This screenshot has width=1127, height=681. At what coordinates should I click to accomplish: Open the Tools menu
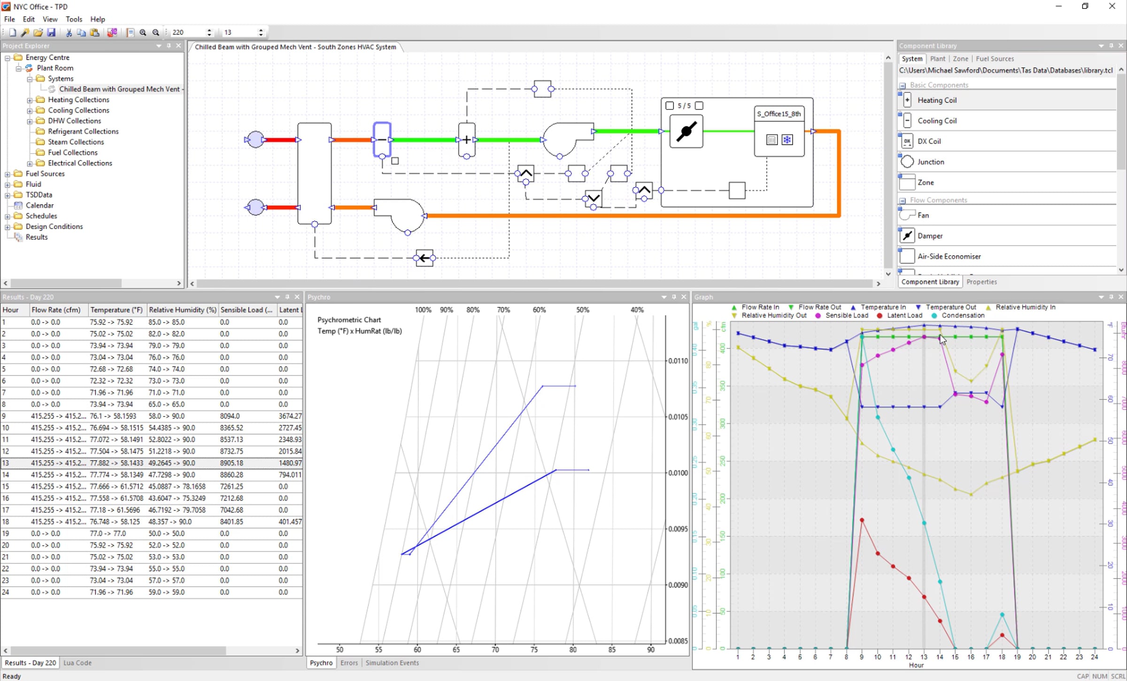coord(74,19)
